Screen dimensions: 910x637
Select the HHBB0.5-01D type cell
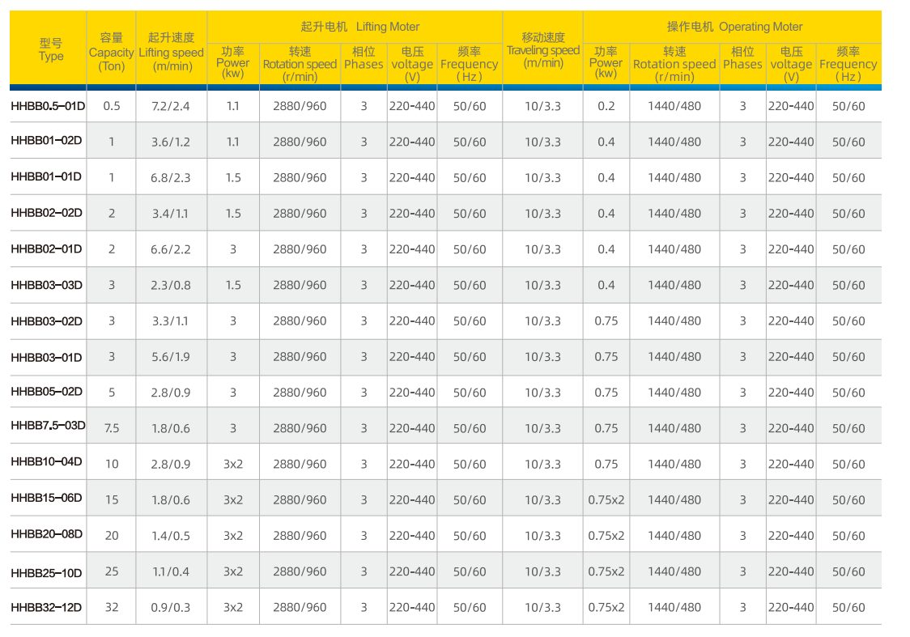[48, 106]
